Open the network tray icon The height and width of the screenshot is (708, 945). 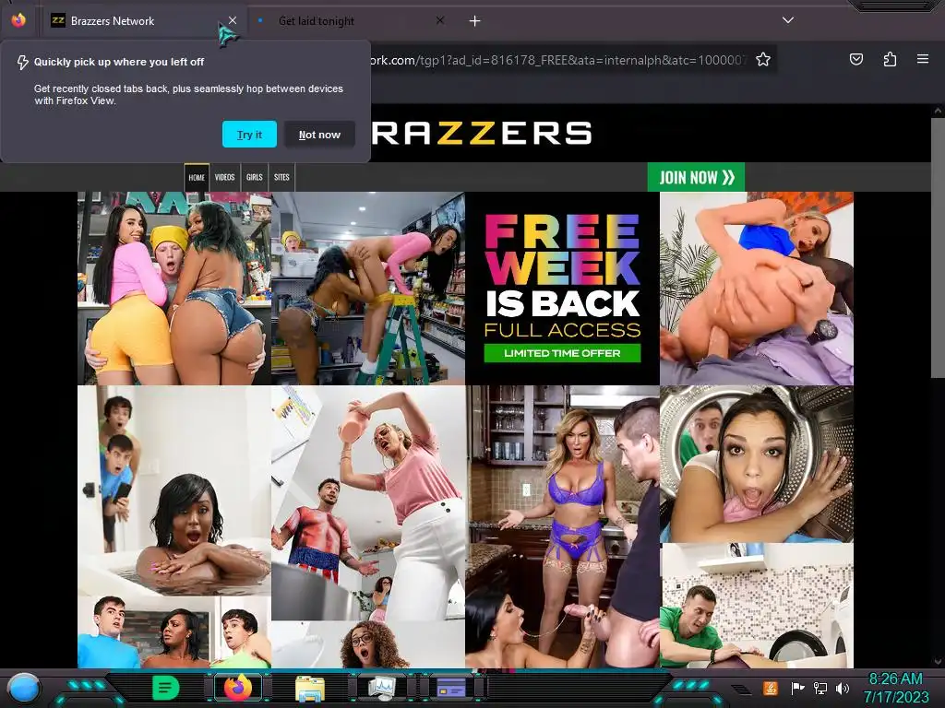(820, 688)
